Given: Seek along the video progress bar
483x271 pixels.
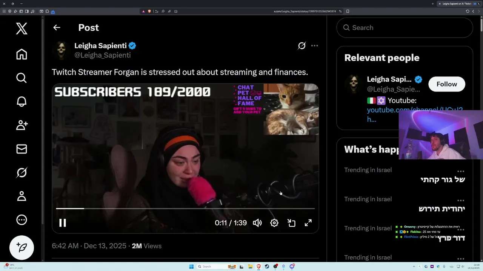Looking at the screenshot, I should click(x=185, y=208).
